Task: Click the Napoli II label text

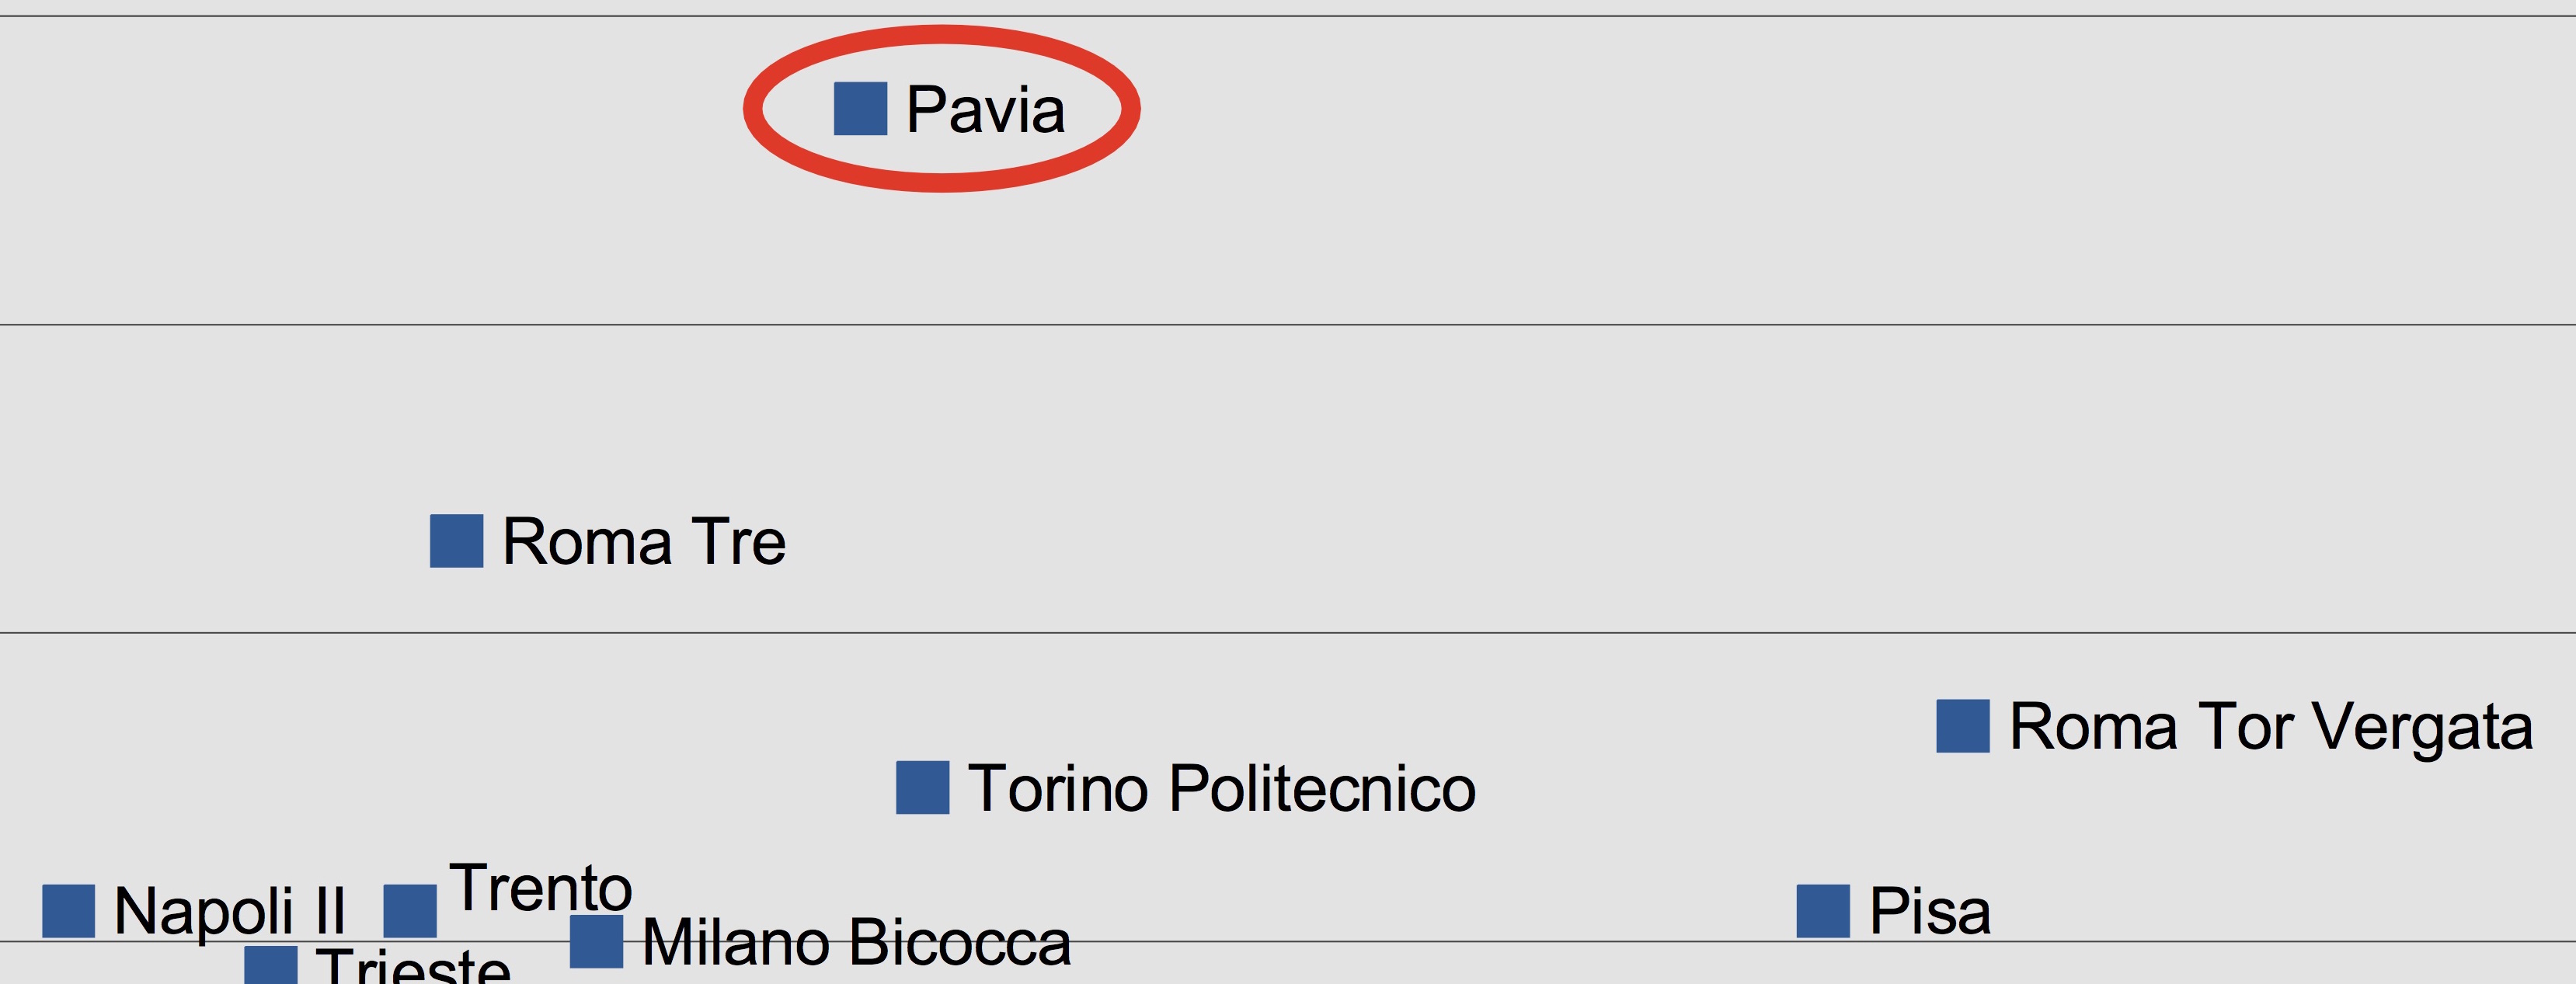Action: (229, 911)
